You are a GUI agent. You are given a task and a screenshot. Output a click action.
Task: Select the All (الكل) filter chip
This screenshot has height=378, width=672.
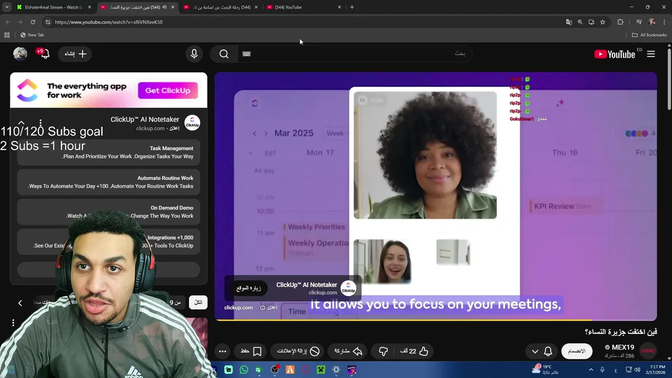coord(198,302)
